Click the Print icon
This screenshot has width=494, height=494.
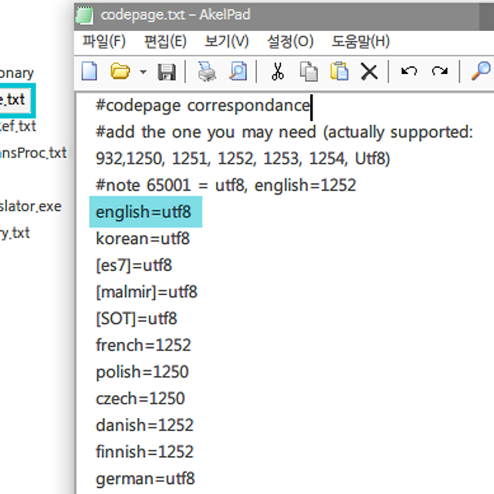pyautogui.click(x=207, y=72)
